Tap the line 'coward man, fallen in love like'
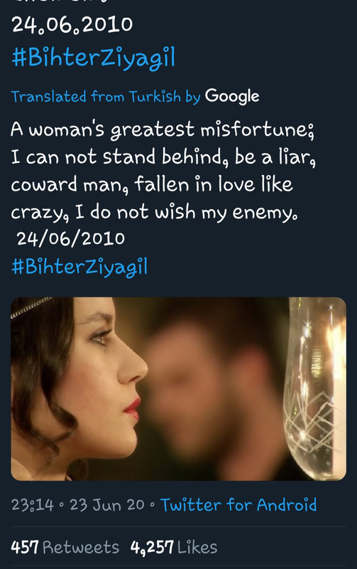357x569 pixels. pyautogui.click(x=152, y=184)
